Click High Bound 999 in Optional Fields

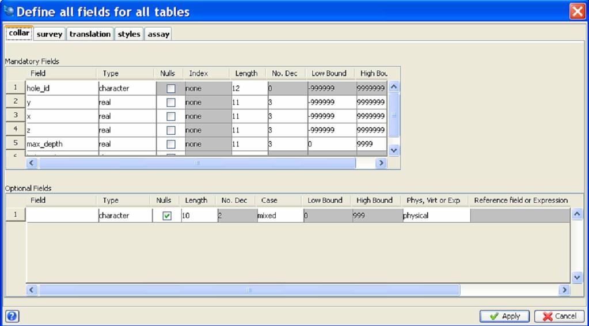(378, 215)
